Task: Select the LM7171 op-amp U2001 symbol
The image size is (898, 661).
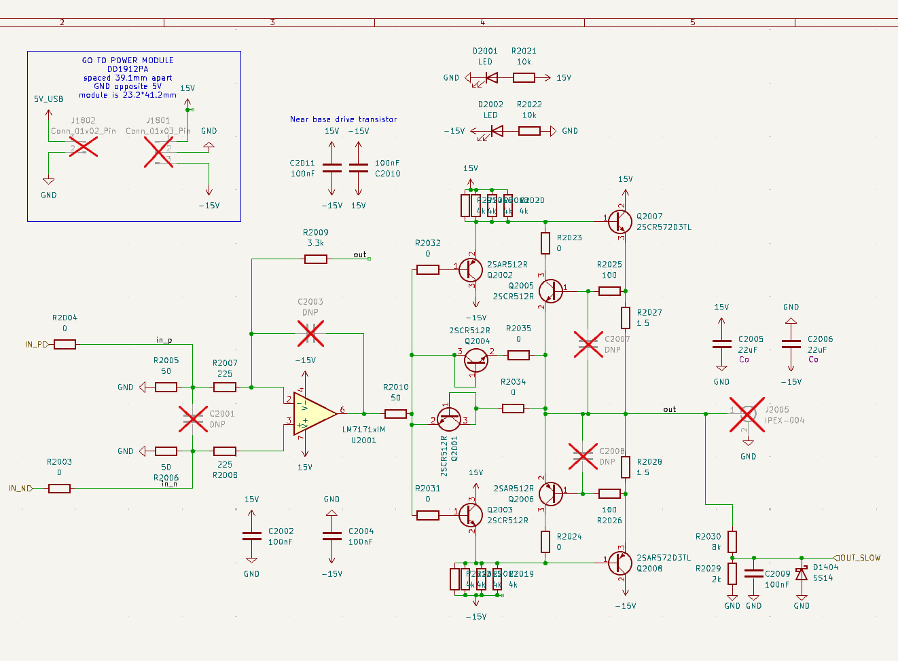Action: [312, 413]
